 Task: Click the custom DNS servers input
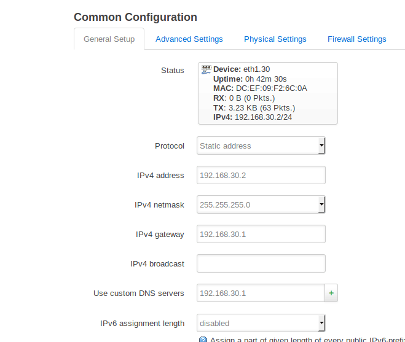(261, 293)
